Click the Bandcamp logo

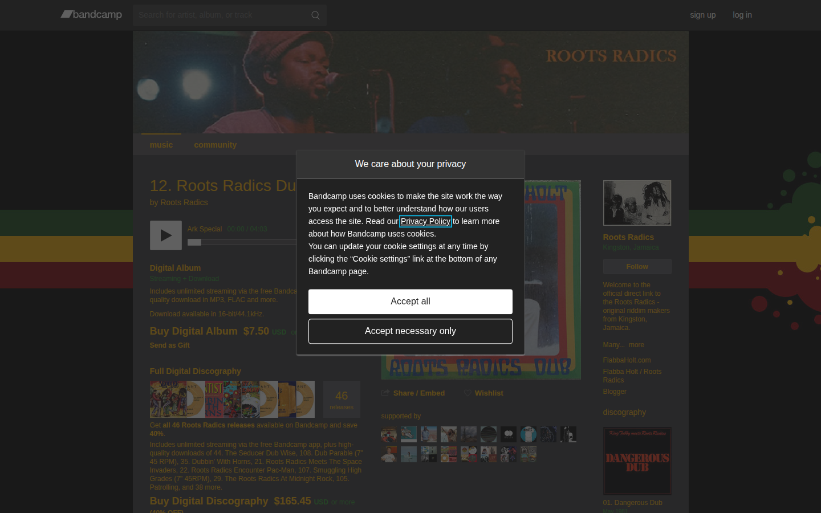[91, 15]
